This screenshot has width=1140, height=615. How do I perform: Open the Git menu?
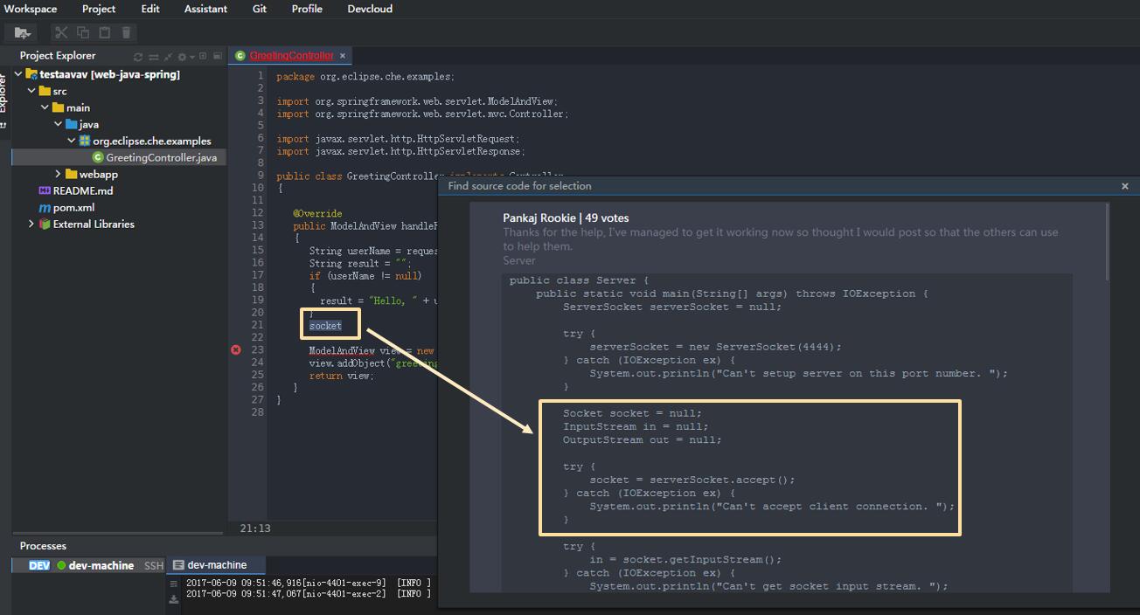click(260, 9)
